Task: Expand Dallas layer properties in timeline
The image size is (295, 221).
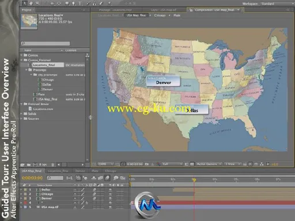Action: [21, 189]
